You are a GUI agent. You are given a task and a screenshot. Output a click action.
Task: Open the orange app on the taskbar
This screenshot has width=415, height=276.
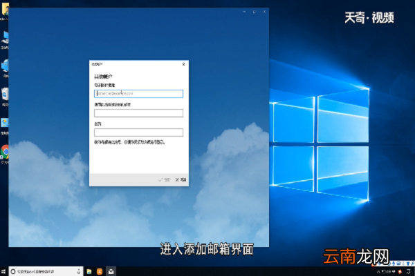coord(100,271)
